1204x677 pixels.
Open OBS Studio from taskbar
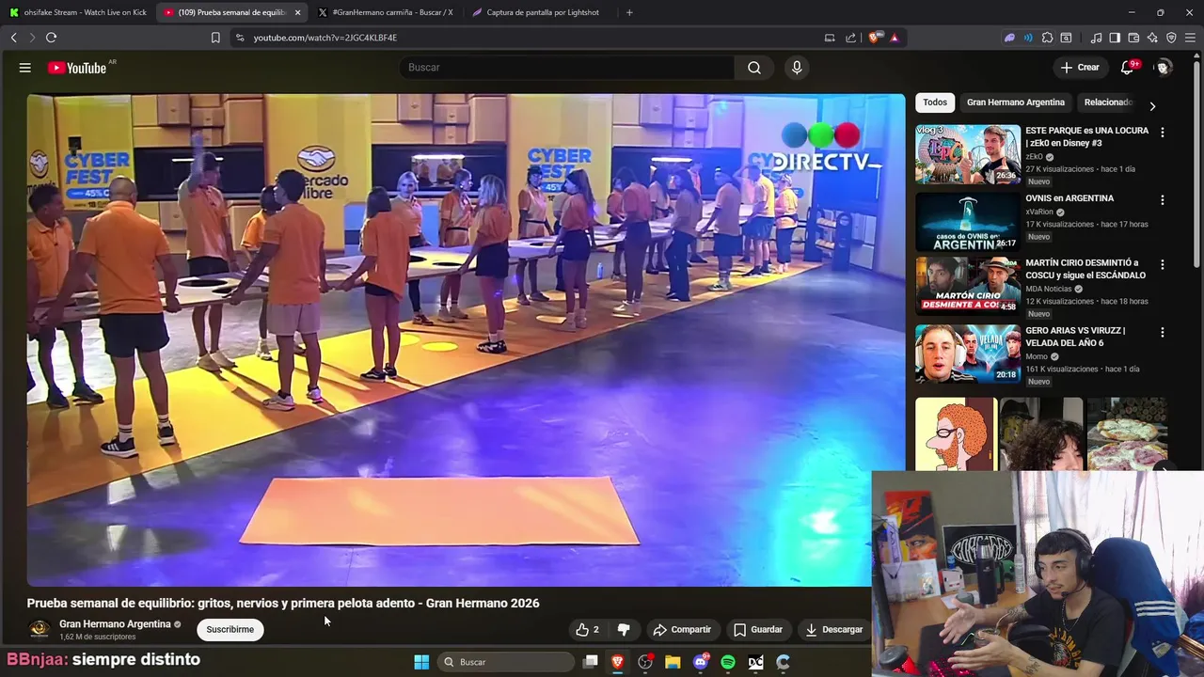point(645,662)
